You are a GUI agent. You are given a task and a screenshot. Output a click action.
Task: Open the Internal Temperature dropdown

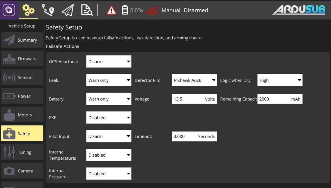tap(109, 155)
